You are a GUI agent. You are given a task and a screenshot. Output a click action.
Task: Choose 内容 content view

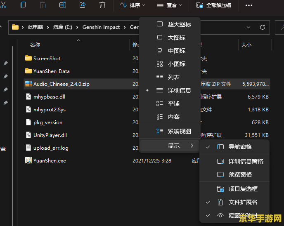170,117
